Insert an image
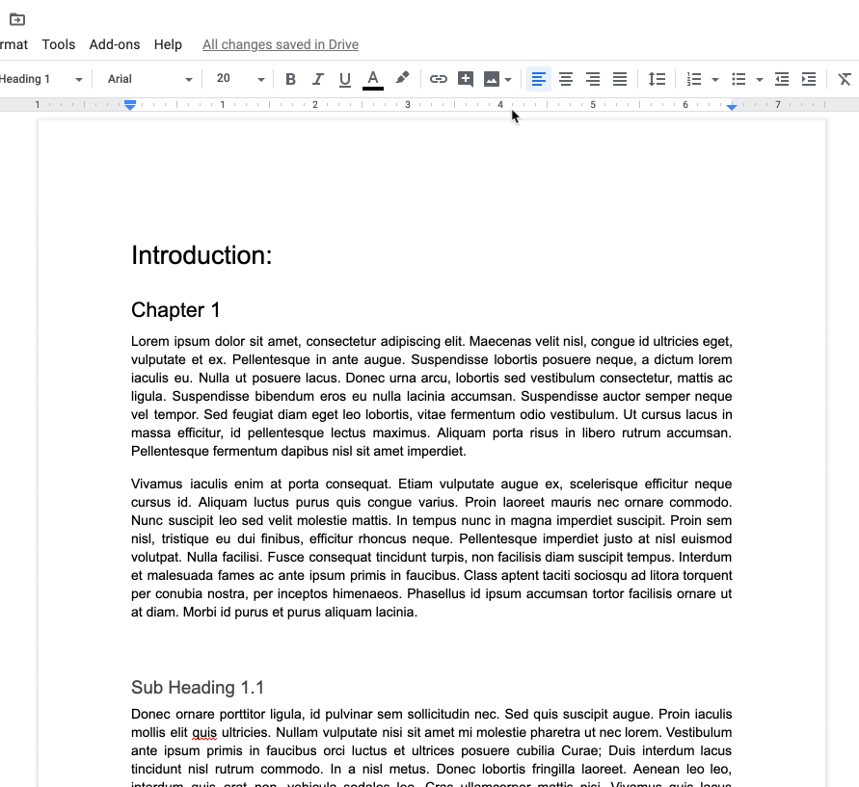The height and width of the screenshot is (787, 859). 492,79
